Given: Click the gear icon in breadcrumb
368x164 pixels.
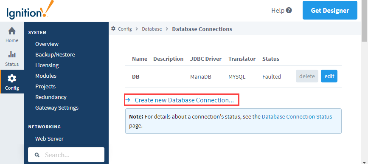Looking at the screenshot, I should pos(113,28).
